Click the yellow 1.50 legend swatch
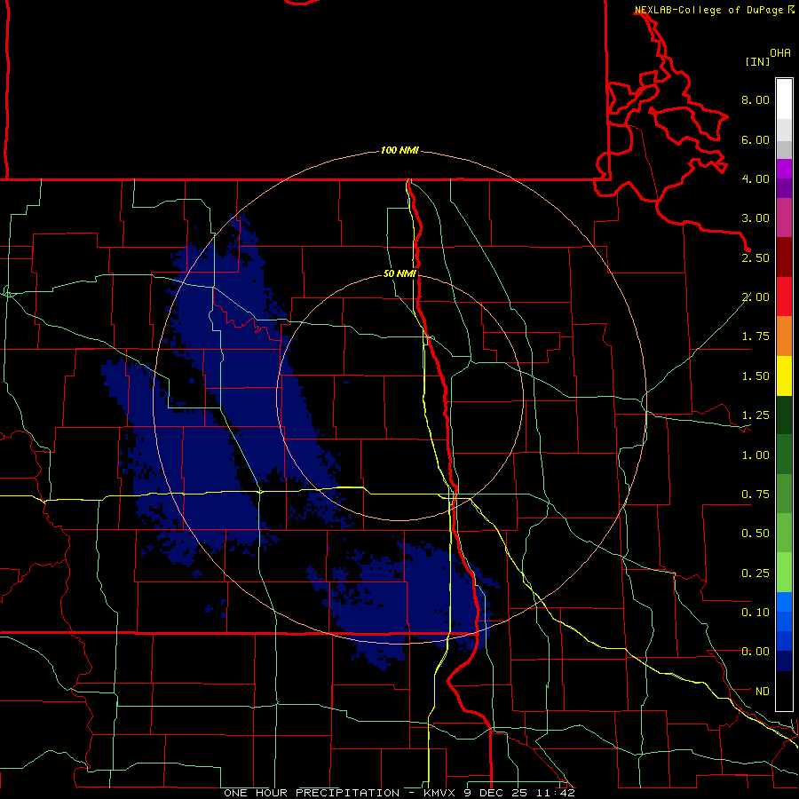This screenshot has width=799, height=799. click(784, 376)
